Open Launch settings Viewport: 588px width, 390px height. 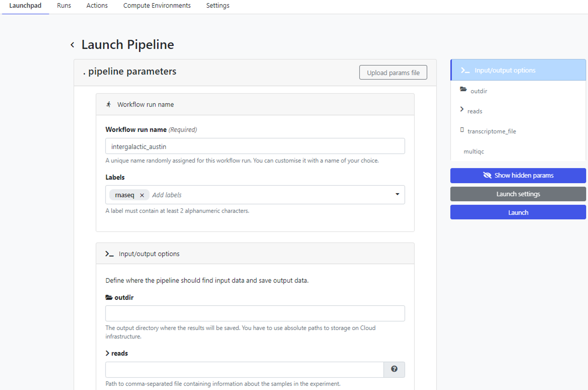[518, 194]
